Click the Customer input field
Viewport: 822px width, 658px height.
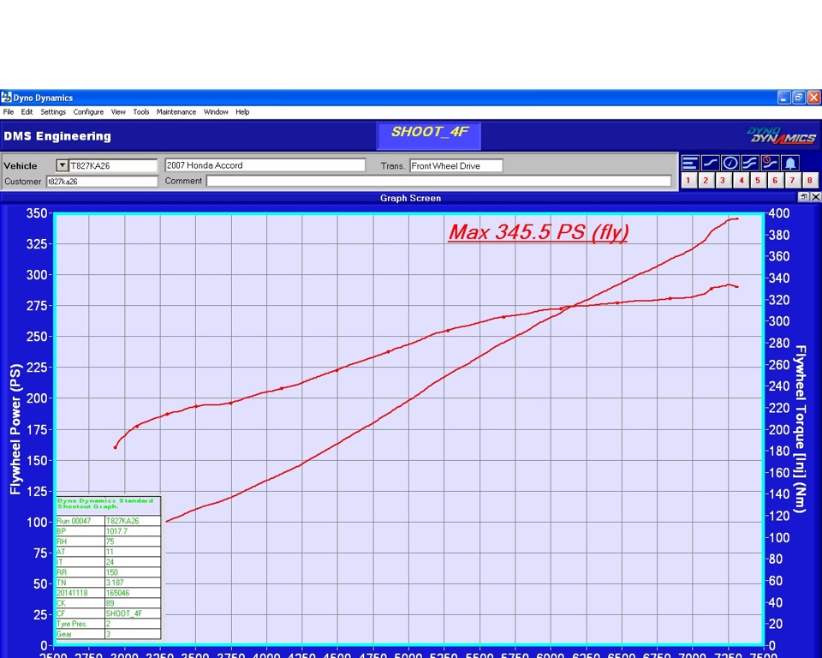[104, 181]
